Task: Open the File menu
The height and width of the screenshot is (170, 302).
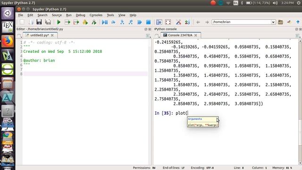Action: click(x=21, y=15)
